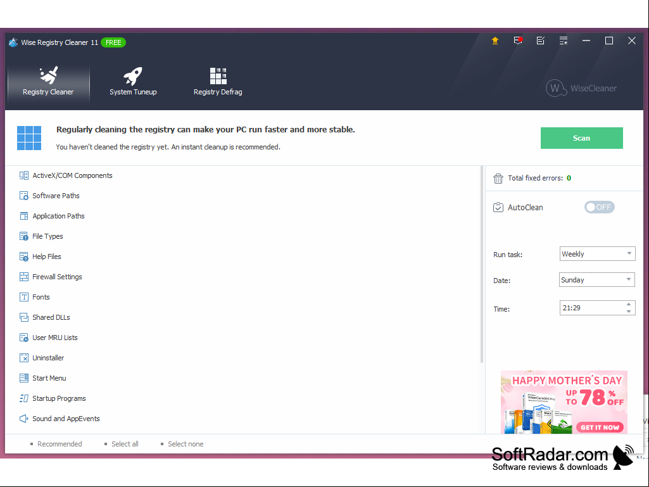Click the Wise Registry Cleaner app logo
649x487 pixels.
click(x=13, y=42)
